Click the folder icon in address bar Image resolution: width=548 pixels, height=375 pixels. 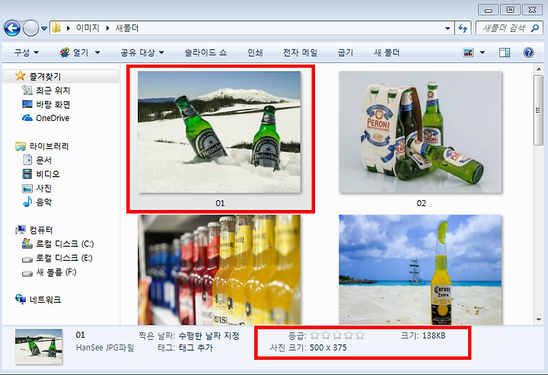[56, 28]
